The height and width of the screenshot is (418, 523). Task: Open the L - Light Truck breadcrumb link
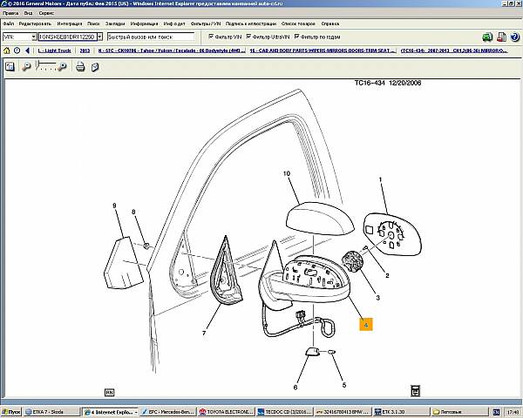click(57, 51)
